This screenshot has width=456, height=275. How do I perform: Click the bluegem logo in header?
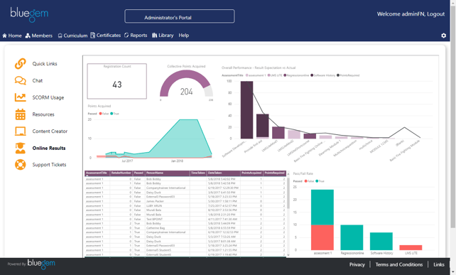29,14
